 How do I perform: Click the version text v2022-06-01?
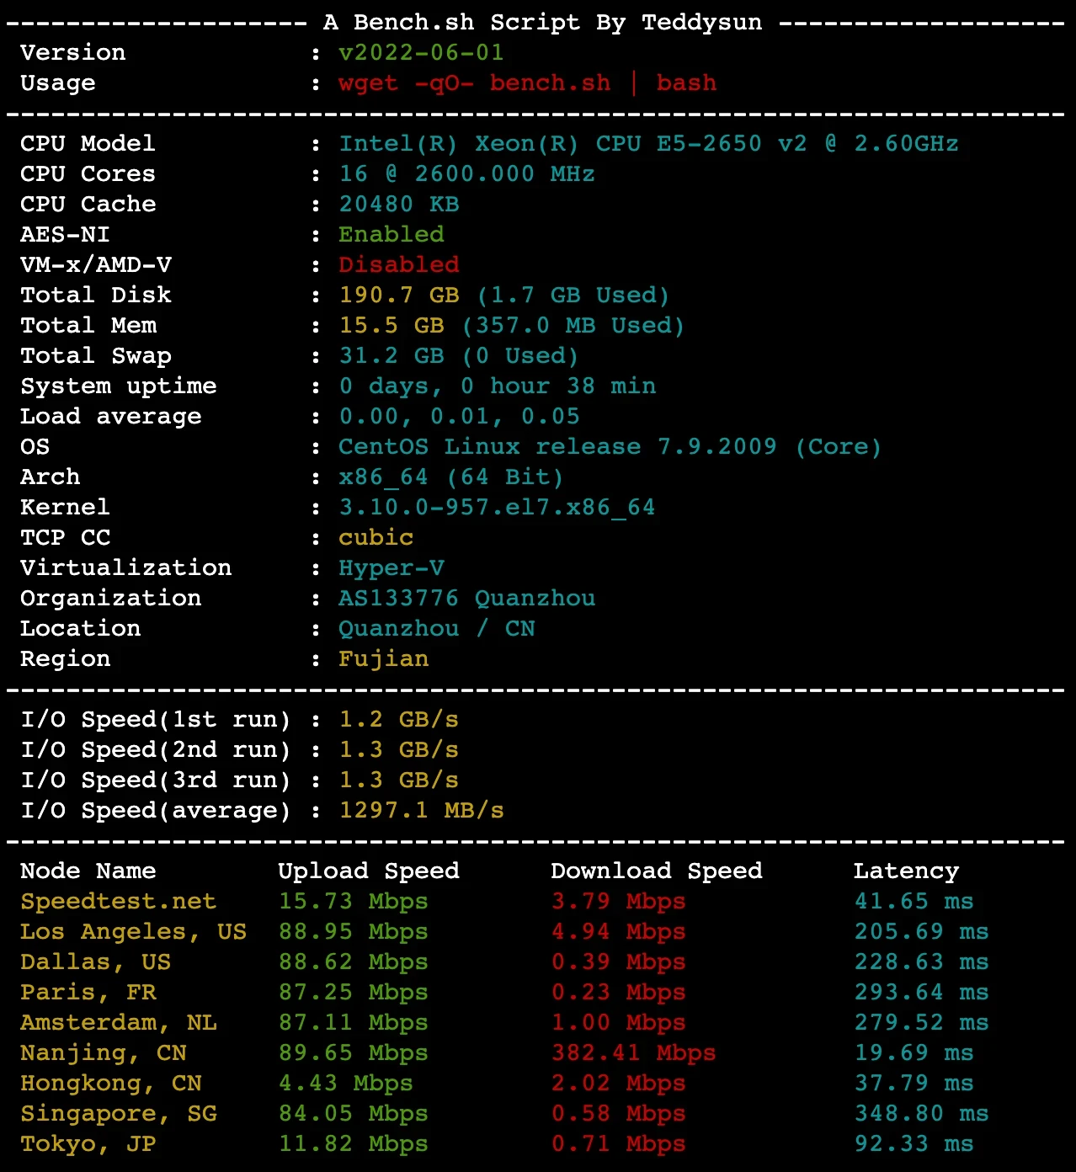click(421, 53)
